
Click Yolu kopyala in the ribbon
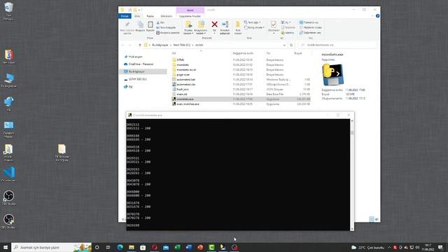pos(166,27)
